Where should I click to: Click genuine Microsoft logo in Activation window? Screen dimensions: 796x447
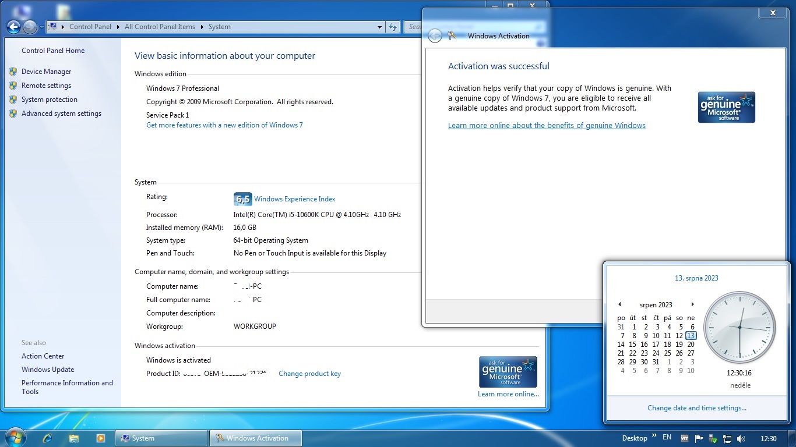click(727, 107)
